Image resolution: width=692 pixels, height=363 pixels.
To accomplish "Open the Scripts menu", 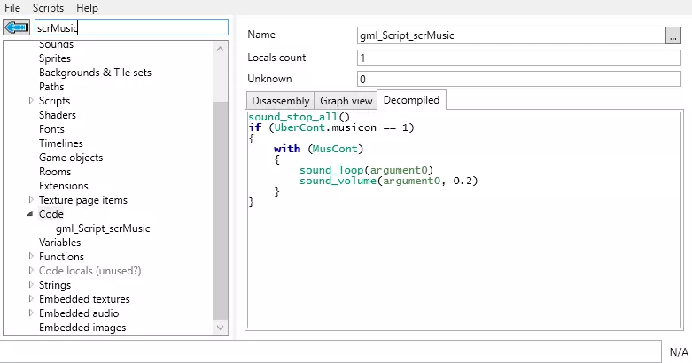I will point(48,7).
